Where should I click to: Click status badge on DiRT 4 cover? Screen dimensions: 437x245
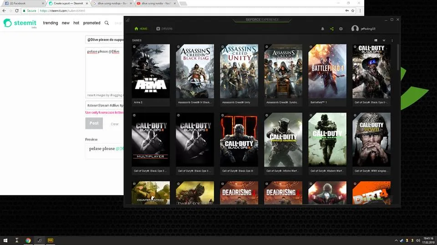pyautogui.click(x=355, y=184)
